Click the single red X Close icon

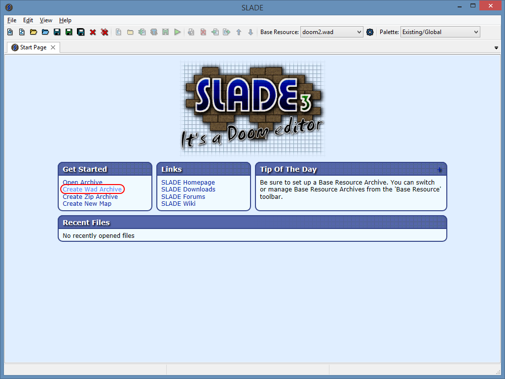click(93, 32)
